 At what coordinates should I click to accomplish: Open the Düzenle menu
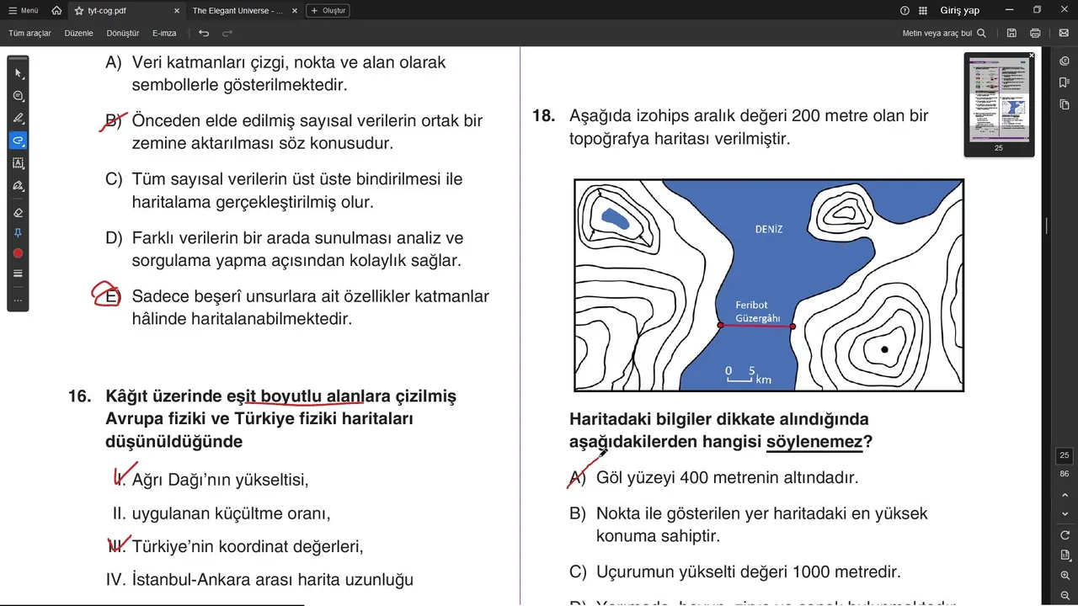pyautogui.click(x=79, y=34)
